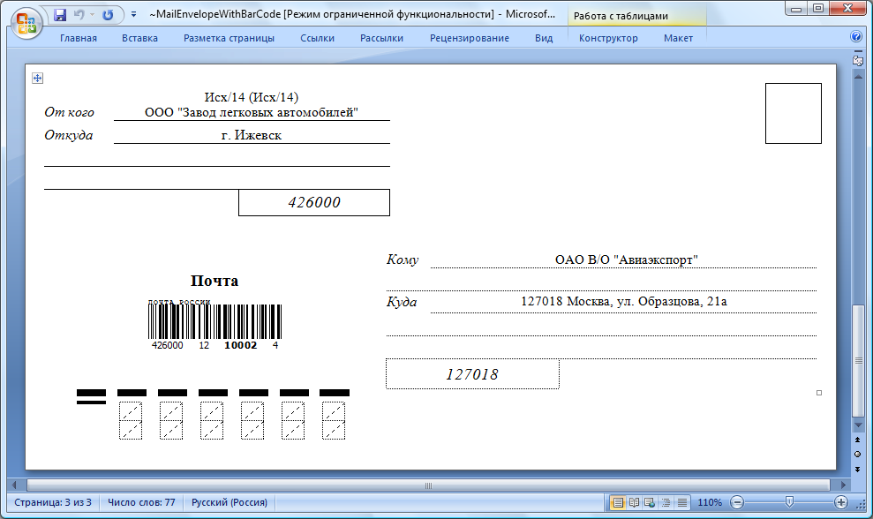873x519 pixels.
Task: Click the zoom in plus button
Action: tap(841, 502)
